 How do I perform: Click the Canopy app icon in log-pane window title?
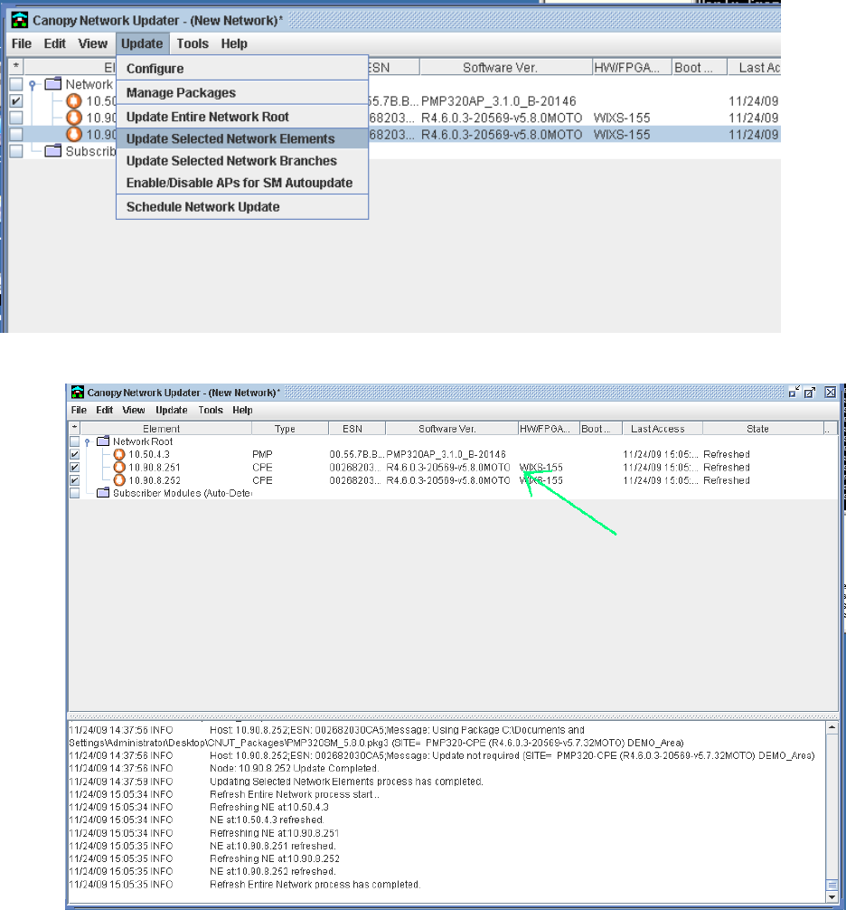[78, 393]
